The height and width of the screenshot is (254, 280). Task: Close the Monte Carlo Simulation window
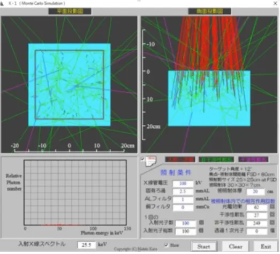275,3
